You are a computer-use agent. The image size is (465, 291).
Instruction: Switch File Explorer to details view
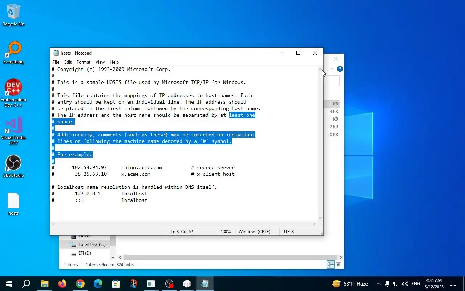point(331,265)
